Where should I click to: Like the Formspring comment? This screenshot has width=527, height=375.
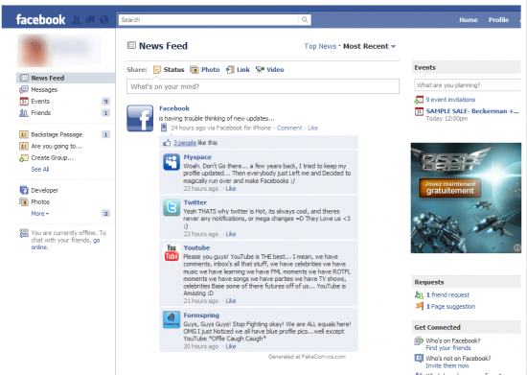tap(231, 346)
